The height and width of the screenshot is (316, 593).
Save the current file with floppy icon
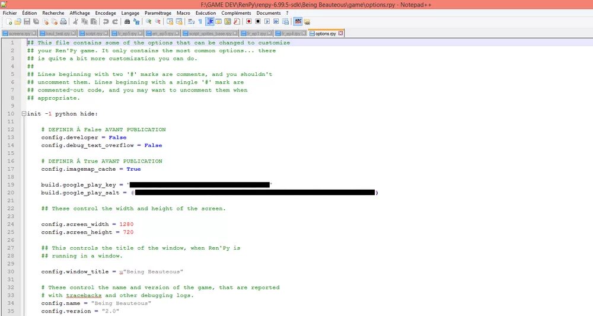pos(27,21)
